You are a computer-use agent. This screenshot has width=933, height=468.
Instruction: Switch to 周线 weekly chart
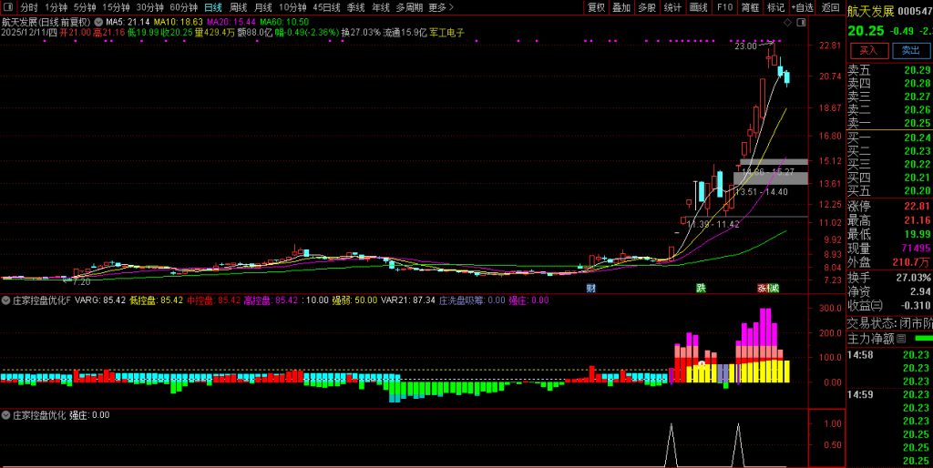point(238,7)
